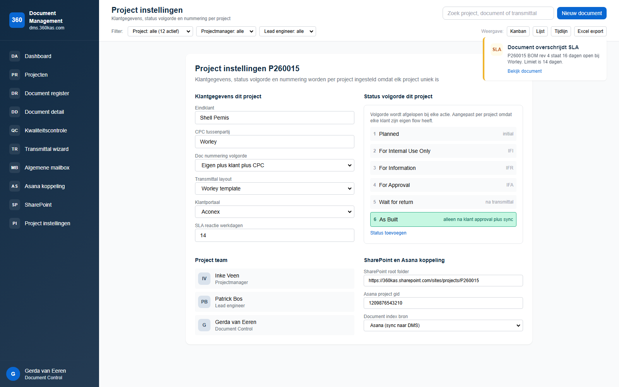Viewport: 619px width, 387px height.
Task: Click the Eindklant field Shell Pernis
Action: (275, 118)
